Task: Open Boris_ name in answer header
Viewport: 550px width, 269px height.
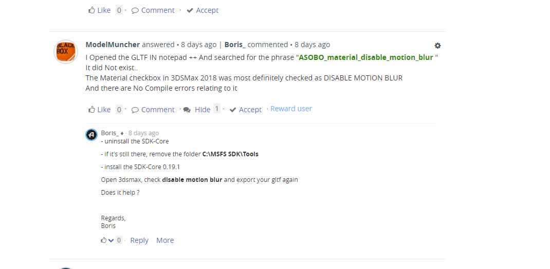Action: pos(235,45)
